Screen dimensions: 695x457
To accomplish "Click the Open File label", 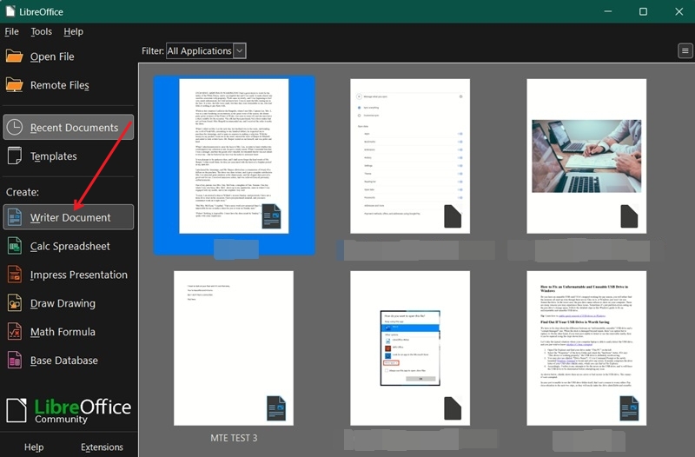I will [x=52, y=56].
